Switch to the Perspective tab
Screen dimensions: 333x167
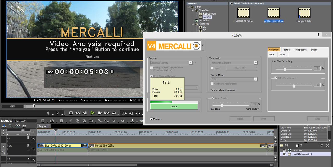tap(301, 50)
